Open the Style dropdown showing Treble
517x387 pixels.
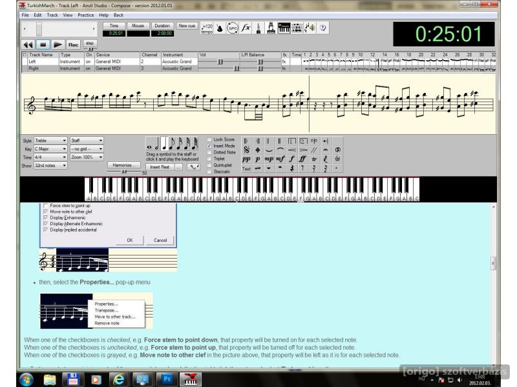pyautogui.click(x=50, y=141)
